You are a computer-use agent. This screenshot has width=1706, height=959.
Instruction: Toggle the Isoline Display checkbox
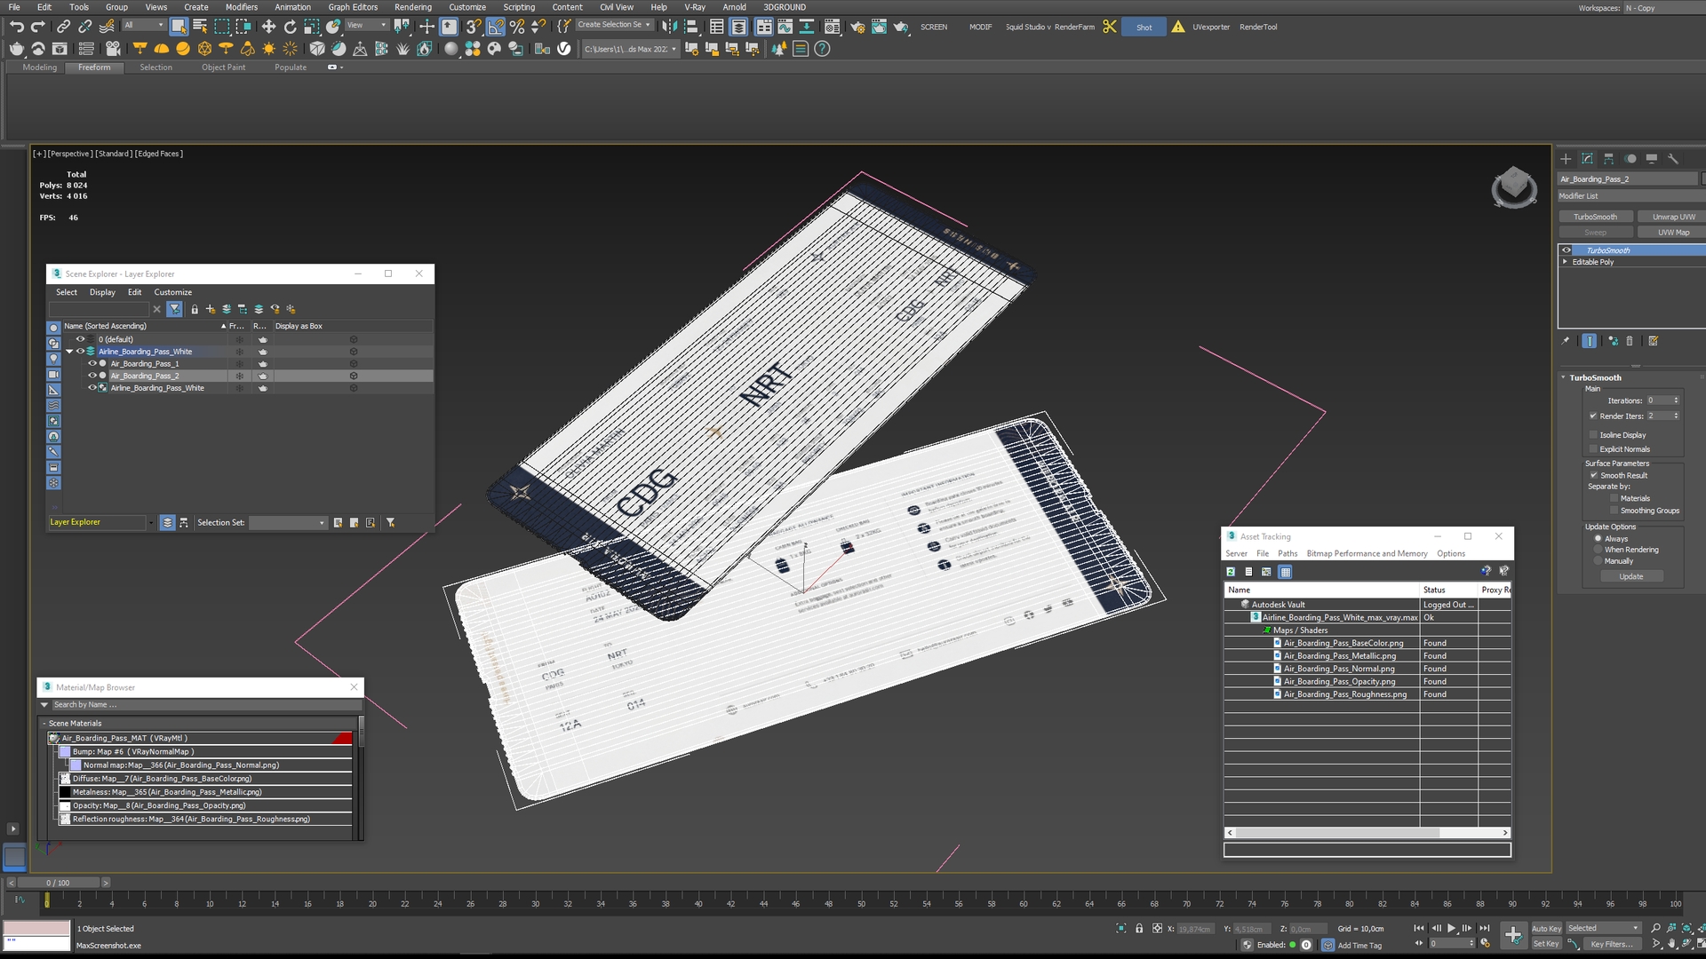pos(1593,435)
